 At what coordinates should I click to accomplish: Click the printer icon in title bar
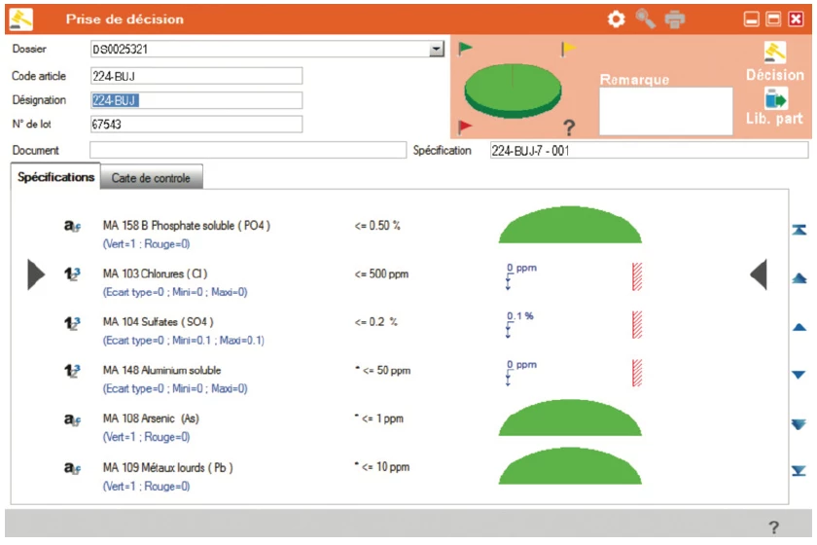pos(675,18)
